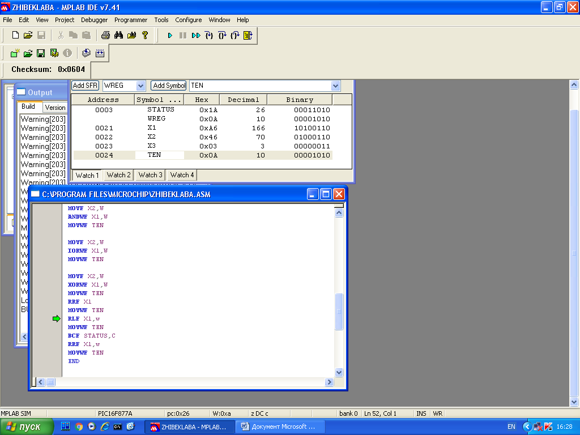The image size is (580, 435).
Task: Click the find in files icon
Action: (x=131, y=35)
